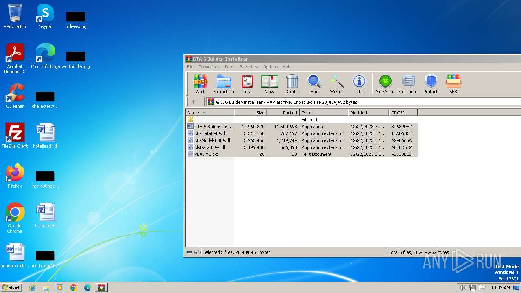Click the Action Center flag tray icon
The width and height of the screenshot is (521, 293).
[482, 288]
